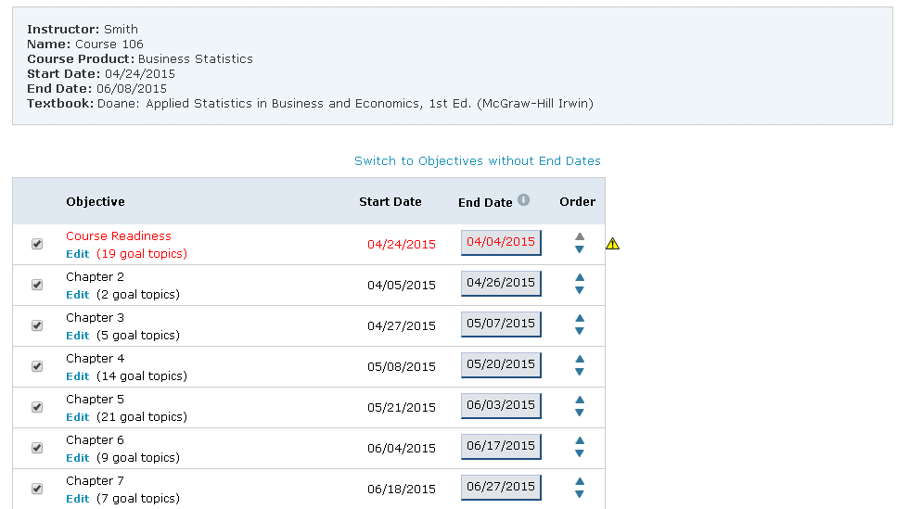Edit the Course Readiness goal topics
Screen dimensions: 909x509
click(x=78, y=254)
